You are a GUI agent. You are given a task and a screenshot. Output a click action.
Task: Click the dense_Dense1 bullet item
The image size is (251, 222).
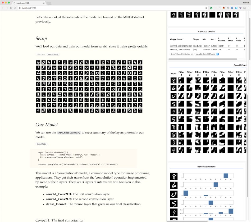tap(94, 204)
